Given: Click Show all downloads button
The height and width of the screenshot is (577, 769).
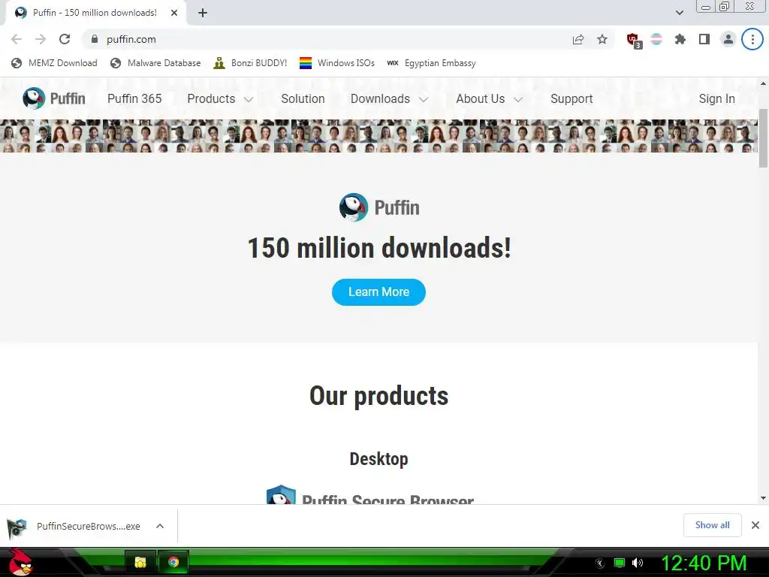Looking at the screenshot, I should pyautogui.click(x=712, y=525).
